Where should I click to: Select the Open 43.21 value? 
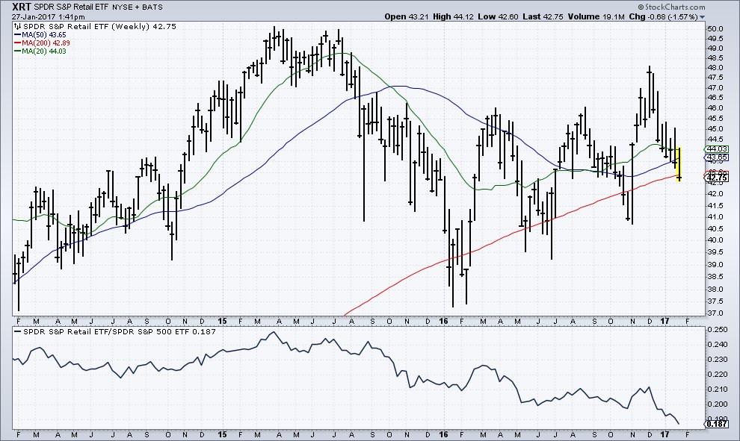[x=407, y=16]
